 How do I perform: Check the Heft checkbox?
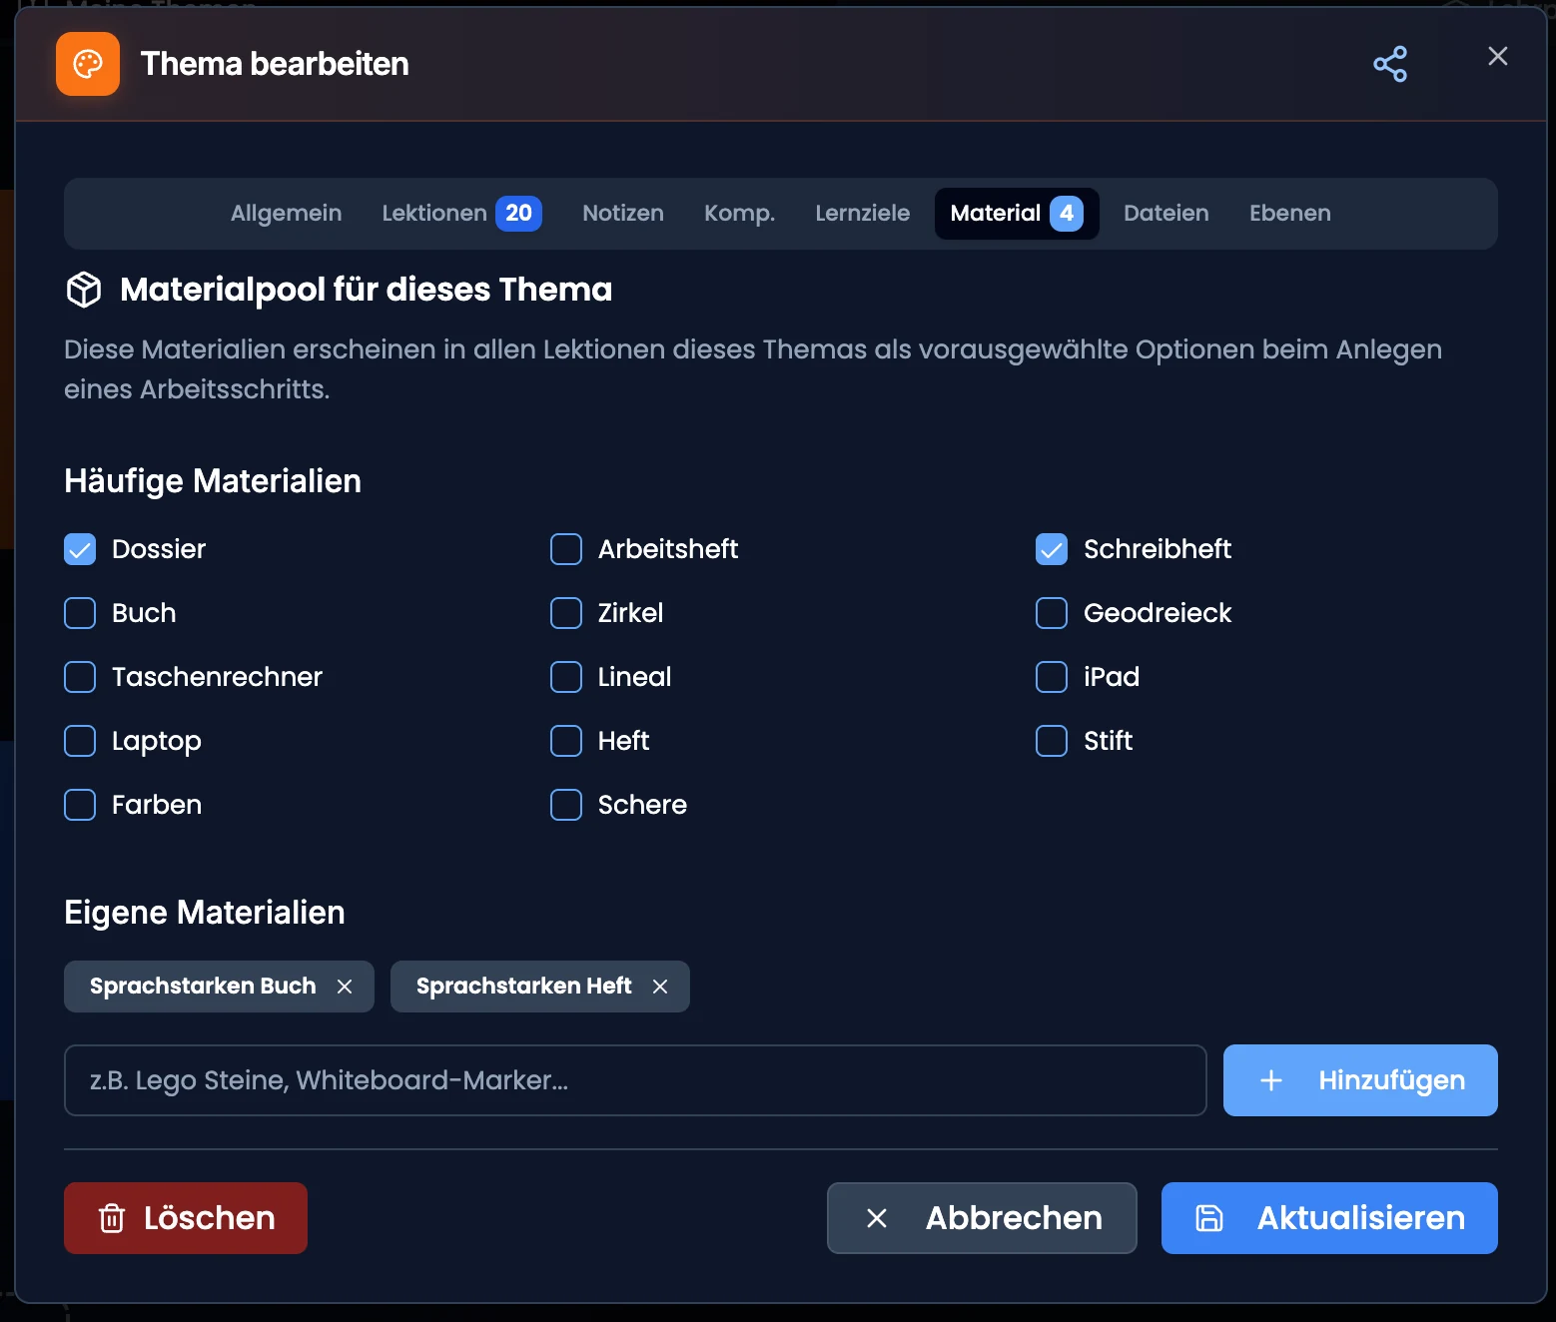click(566, 741)
